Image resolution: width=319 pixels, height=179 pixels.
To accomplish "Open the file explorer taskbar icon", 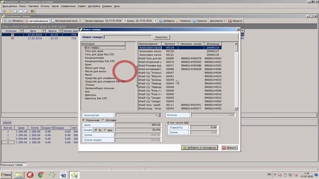I will point(19,175).
